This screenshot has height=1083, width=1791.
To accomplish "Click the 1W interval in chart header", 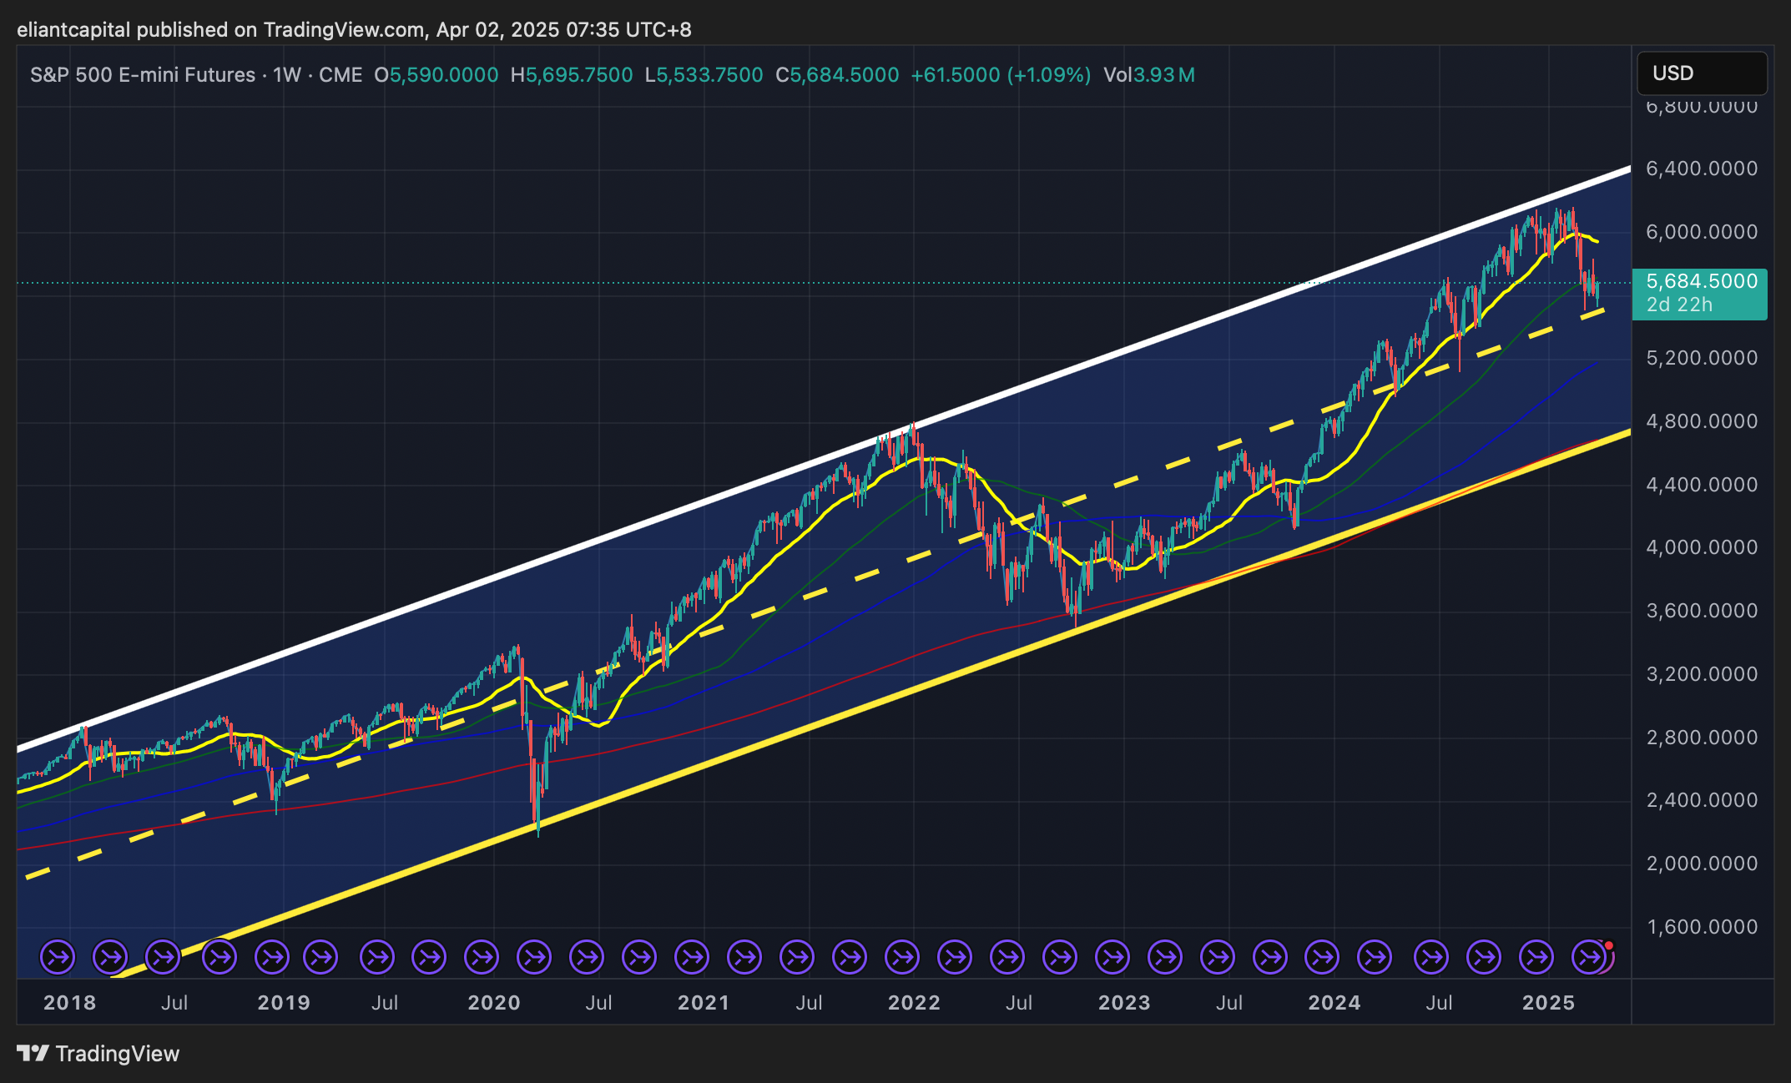I will coord(286,75).
